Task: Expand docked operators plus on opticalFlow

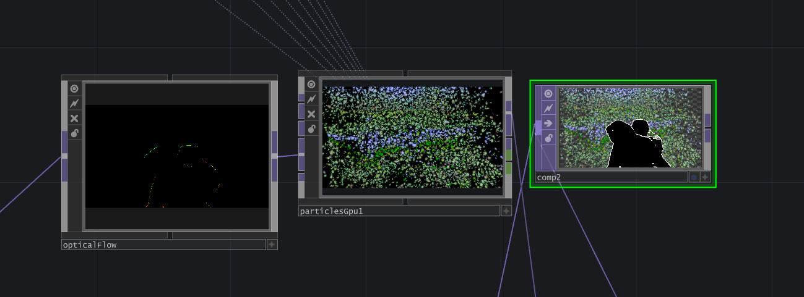Action: pos(272,245)
